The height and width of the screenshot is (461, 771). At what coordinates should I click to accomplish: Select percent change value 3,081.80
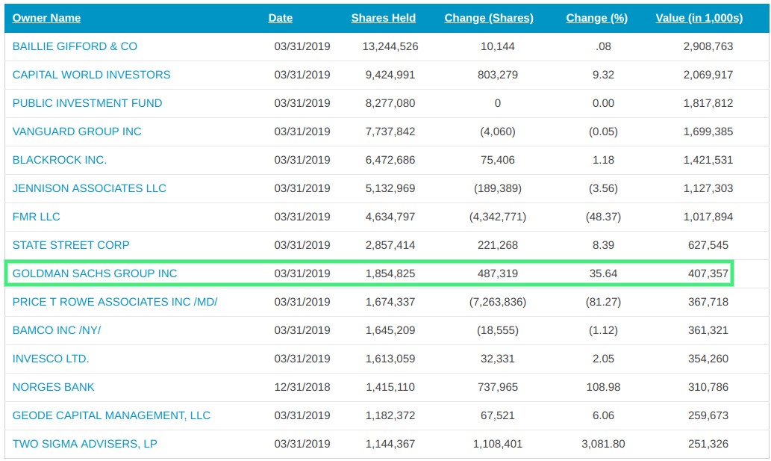(603, 444)
